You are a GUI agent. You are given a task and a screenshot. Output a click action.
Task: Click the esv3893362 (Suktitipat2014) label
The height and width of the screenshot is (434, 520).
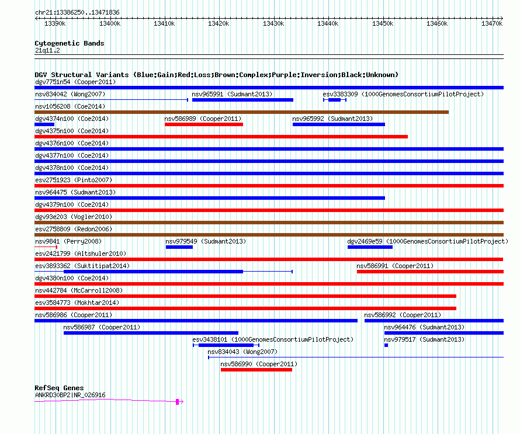[x=82, y=266]
